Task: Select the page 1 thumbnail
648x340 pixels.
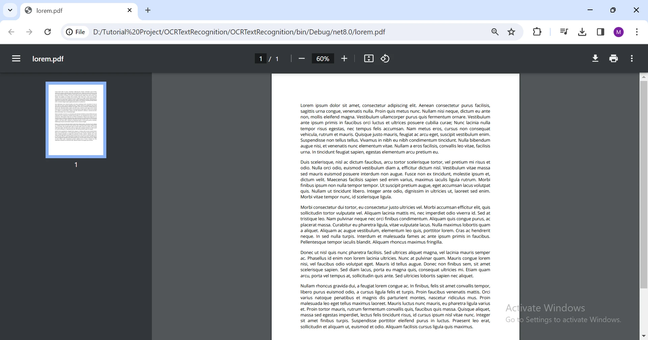Action: [x=76, y=120]
